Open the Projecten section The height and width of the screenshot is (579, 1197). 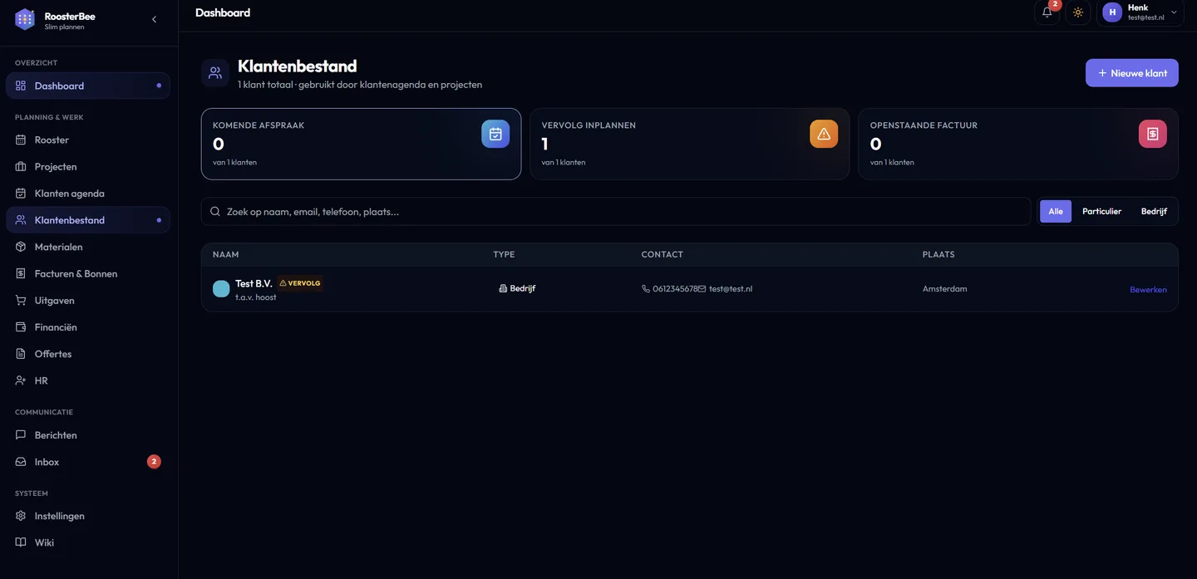(88, 166)
